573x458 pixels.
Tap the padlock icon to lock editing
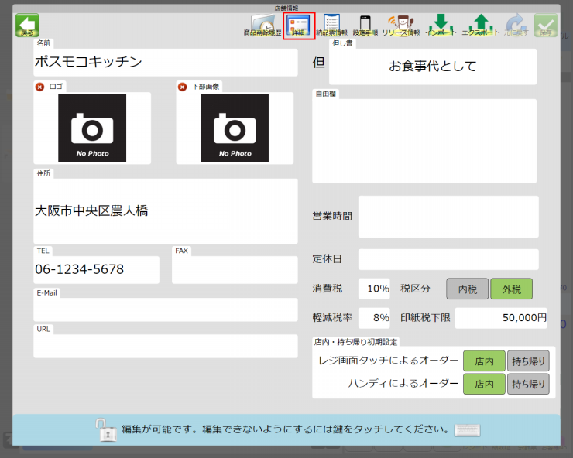[x=106, y=429]
